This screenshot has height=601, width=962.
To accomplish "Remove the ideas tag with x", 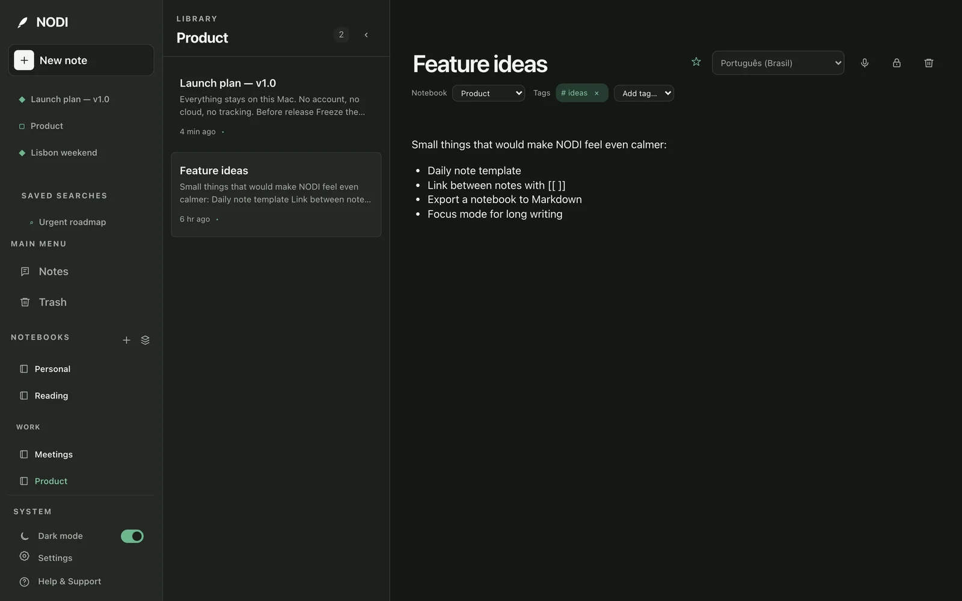I will point(596,93).
